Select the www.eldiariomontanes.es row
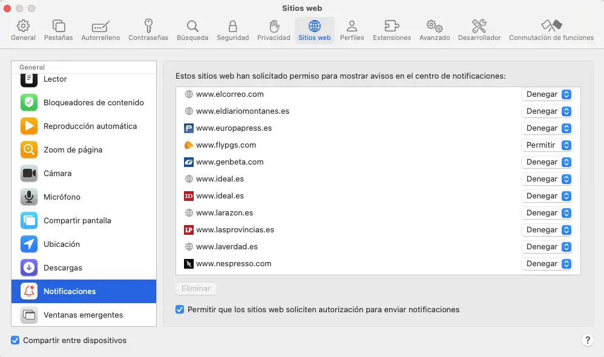This screenshot has height=357, width=604. (x=378, y=111)
